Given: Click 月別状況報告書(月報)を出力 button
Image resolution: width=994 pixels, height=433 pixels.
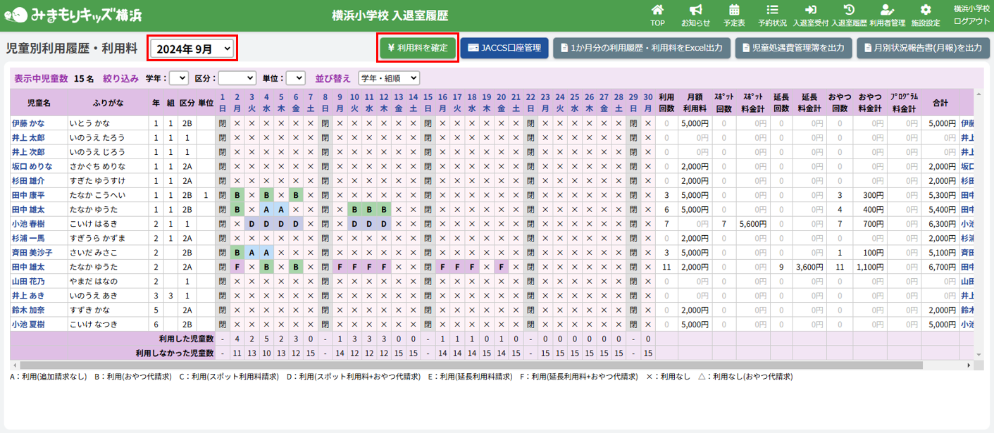Looking at the screenshot, I should click(x=923, y=48).
